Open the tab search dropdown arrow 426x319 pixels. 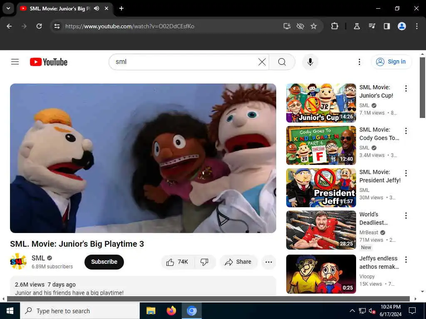tap(8, 8)
